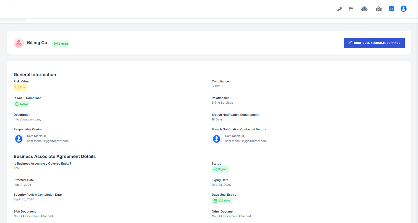Open the robot assistant icon
The image size is (418, 223).
364,9
